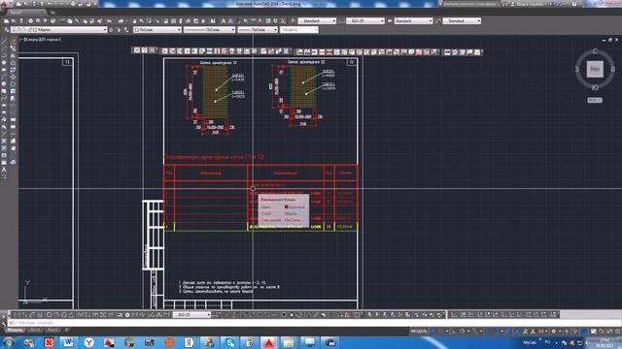The width and height of the screenshot is (622, 349).
Task: Open the Standard table style dropdown
Action: (413, 21)
